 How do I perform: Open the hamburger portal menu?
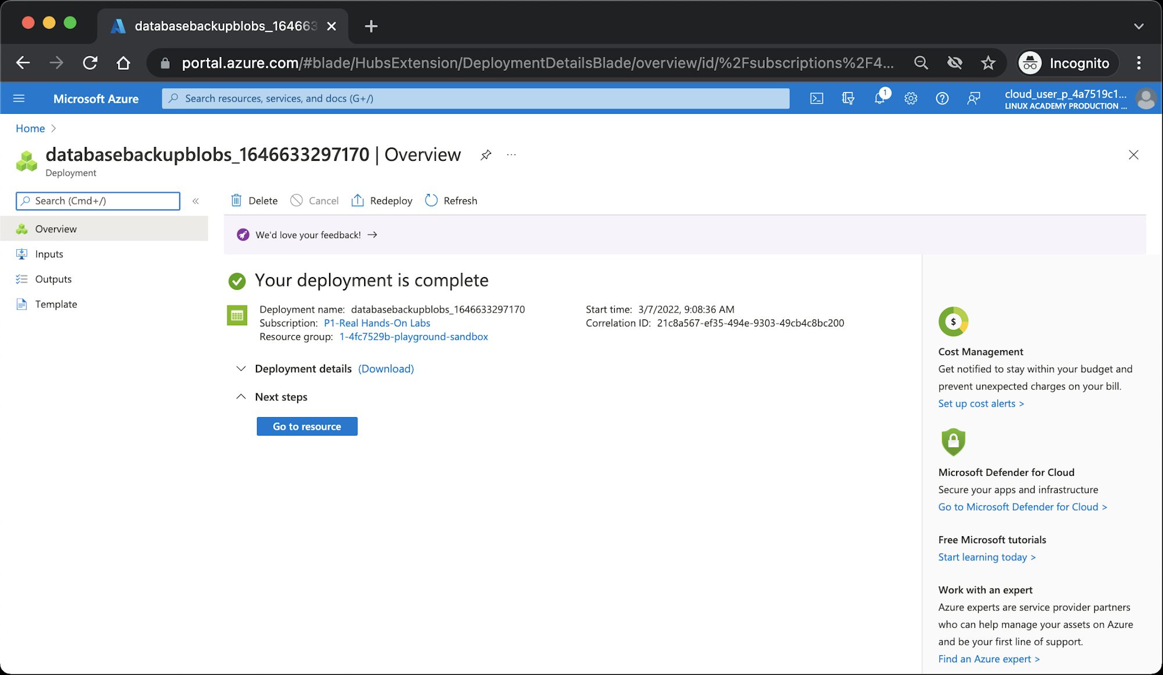[19, 98]
